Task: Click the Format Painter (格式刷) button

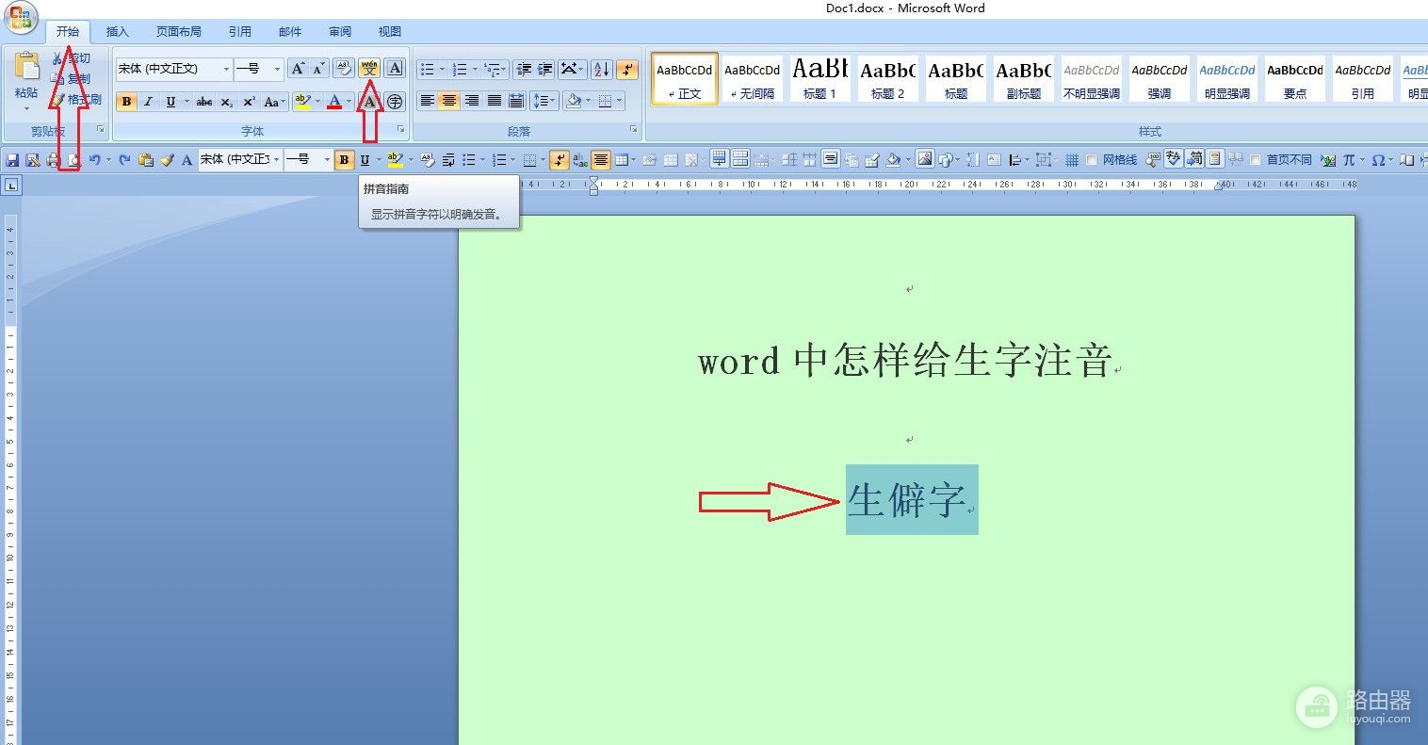Action: pos(77,99)
